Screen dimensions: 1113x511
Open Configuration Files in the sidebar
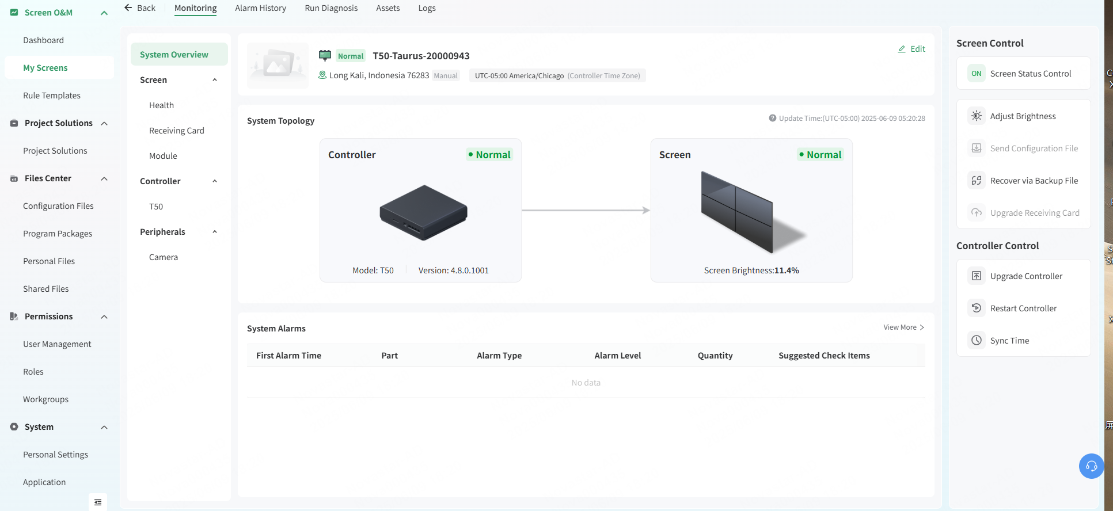[59, 206]
